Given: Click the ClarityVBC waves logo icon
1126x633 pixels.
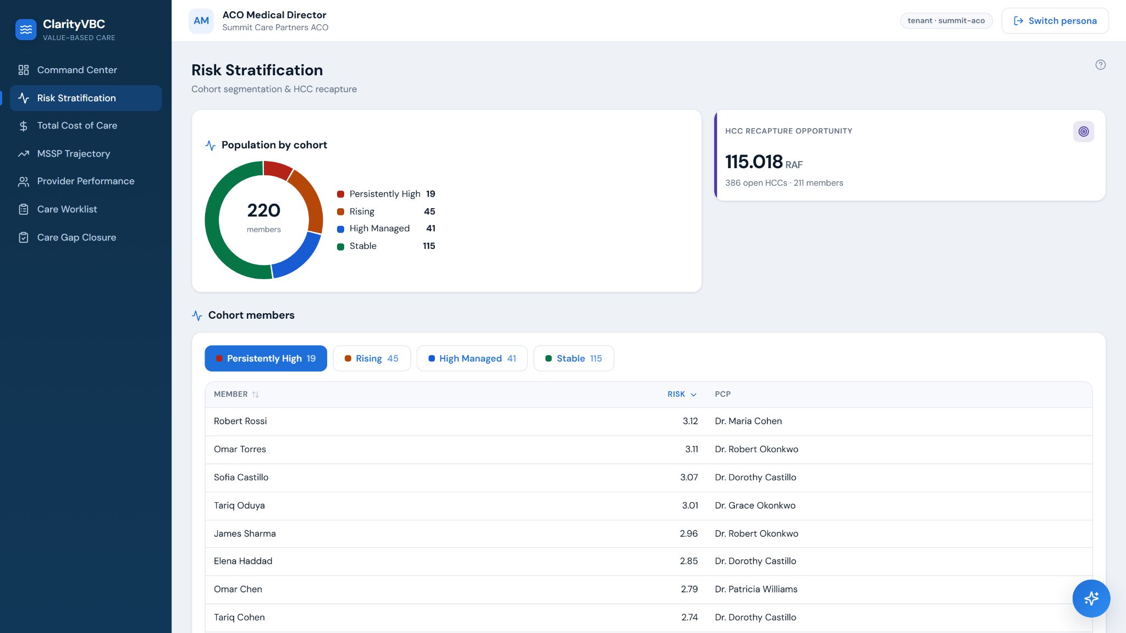Looking at the screenshot, I should (x=26, y=30).
